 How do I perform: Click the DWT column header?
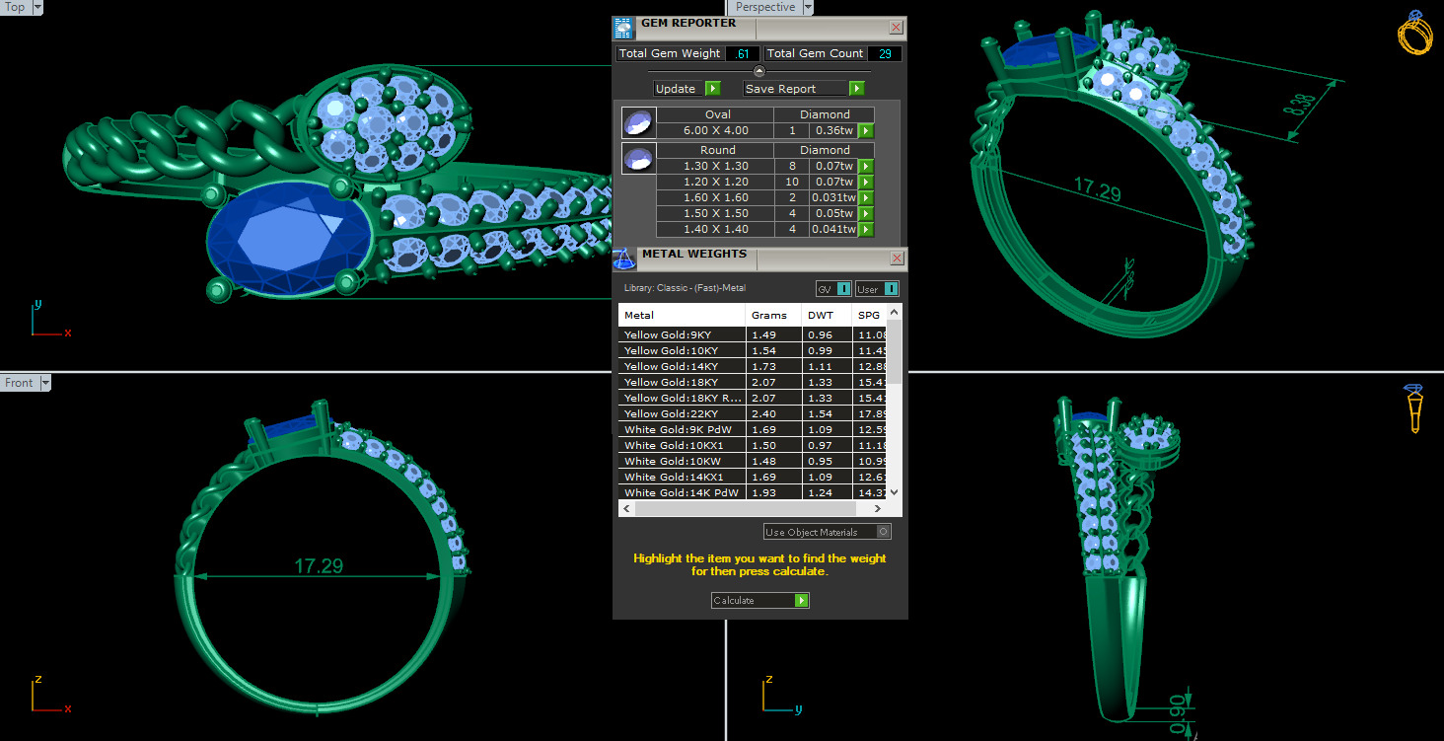[827, 316]
